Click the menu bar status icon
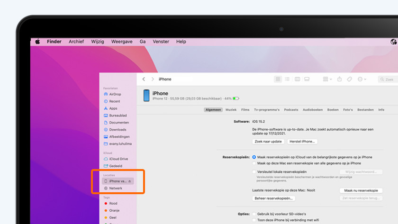 [394, 42]
